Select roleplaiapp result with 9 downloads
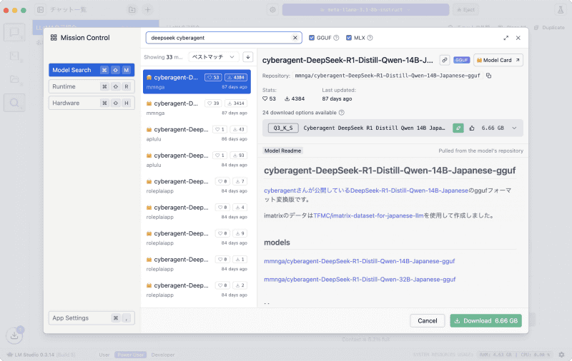 pyautogui.click(x=197, y=238)
